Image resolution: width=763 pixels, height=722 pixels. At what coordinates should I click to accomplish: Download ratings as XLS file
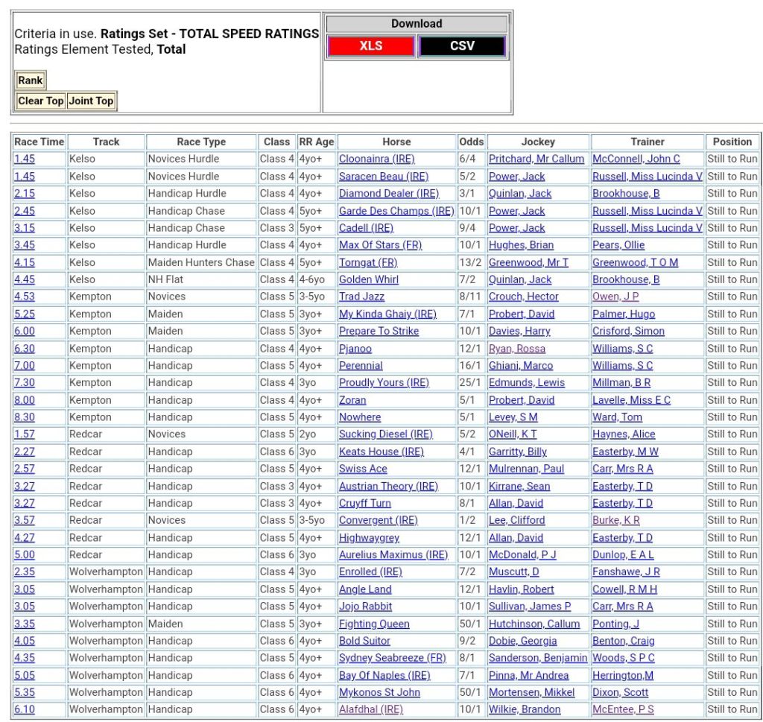[x=370, y=46]
